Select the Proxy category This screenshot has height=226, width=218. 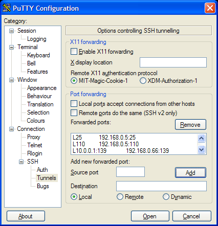(34, 137)
